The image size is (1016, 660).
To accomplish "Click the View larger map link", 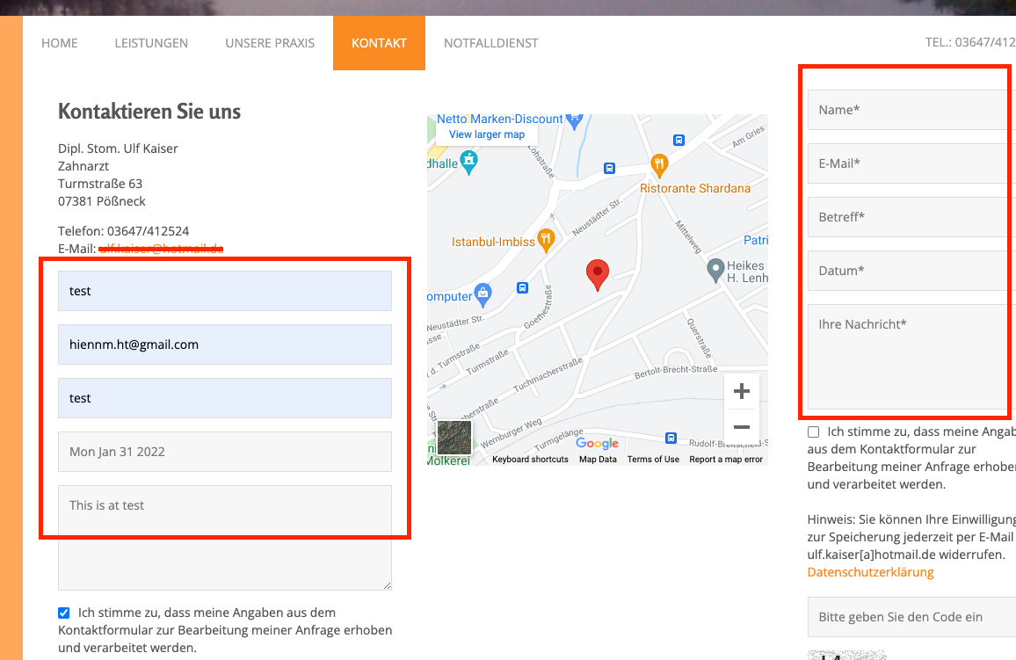I will 486,134.
